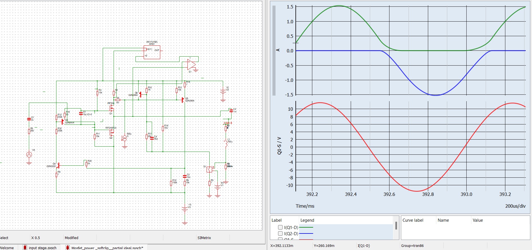Click the Q1-S / V axis label

[x=279, y=145]
